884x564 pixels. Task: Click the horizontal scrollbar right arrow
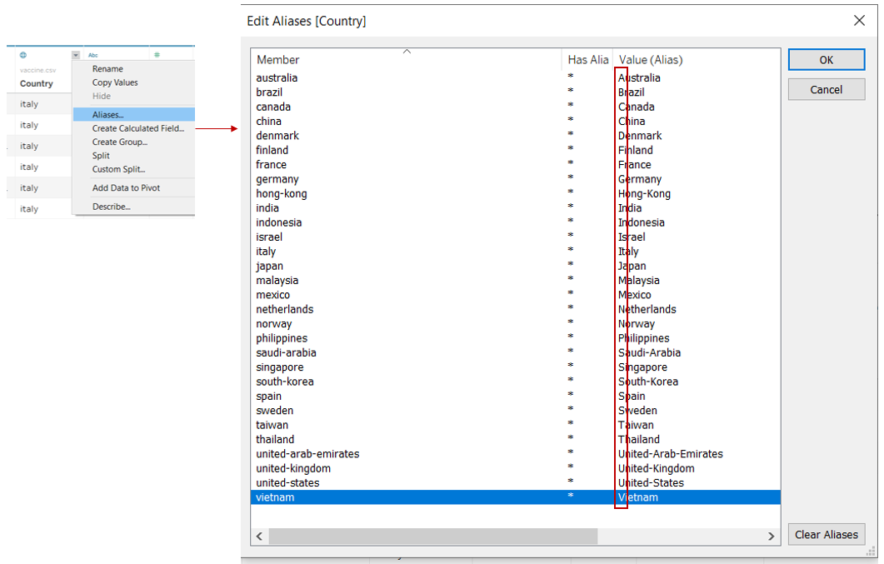coord(772,537)
